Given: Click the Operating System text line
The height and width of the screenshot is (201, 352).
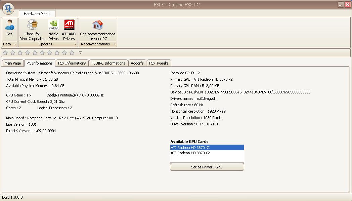Looking at the screenshot, I should point(73,73).
